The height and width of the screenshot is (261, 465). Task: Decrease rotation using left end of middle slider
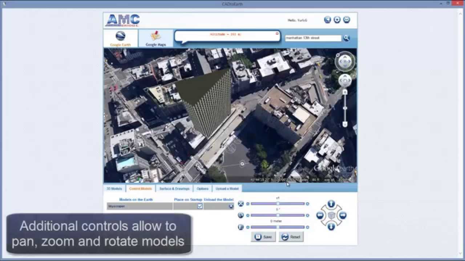tap(248, 215)
